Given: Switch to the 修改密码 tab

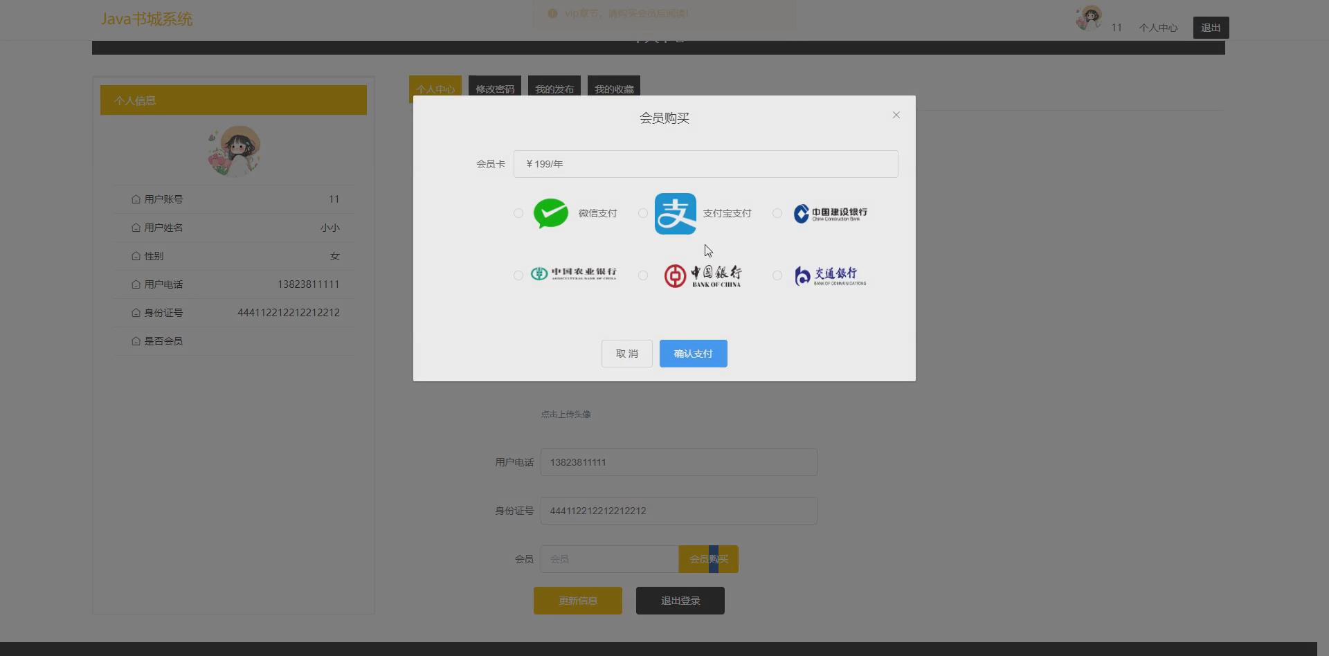Looking at the screenshot, I should tap(495, 88).
